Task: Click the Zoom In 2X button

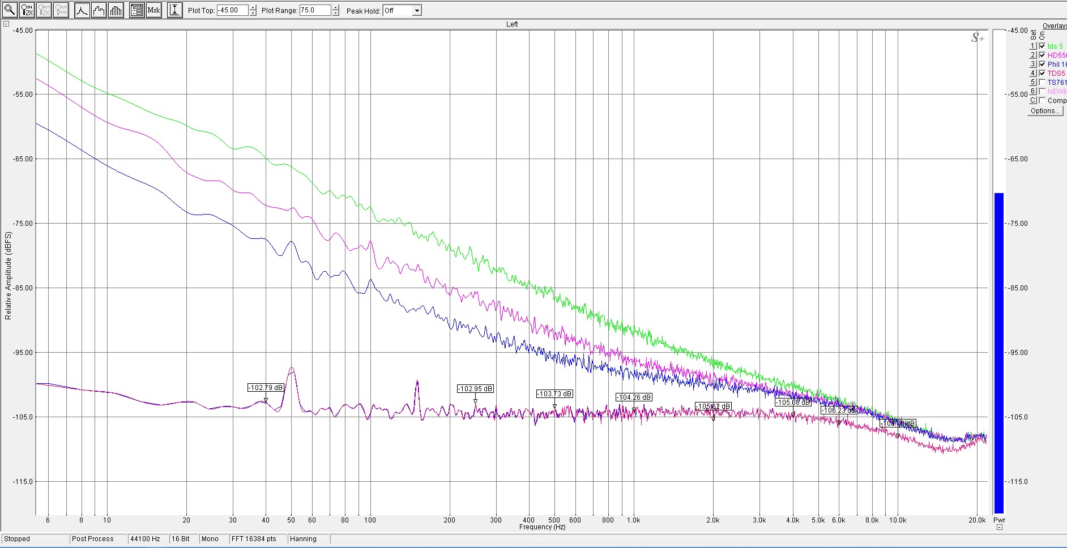Action: 27,10
